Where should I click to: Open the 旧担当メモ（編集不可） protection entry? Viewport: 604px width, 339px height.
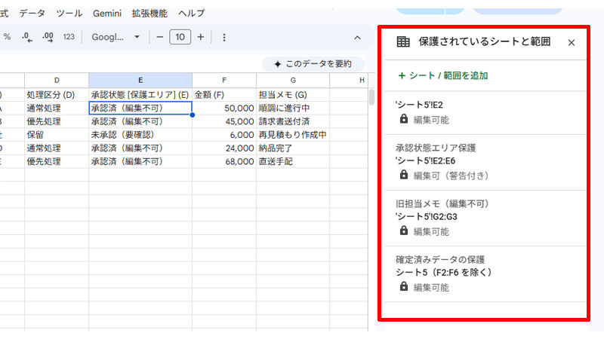[485, 218]
